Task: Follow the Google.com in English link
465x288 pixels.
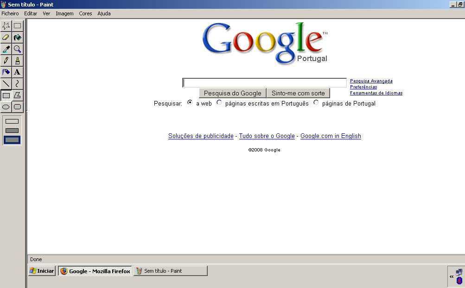Action: (x=331, y=136)
